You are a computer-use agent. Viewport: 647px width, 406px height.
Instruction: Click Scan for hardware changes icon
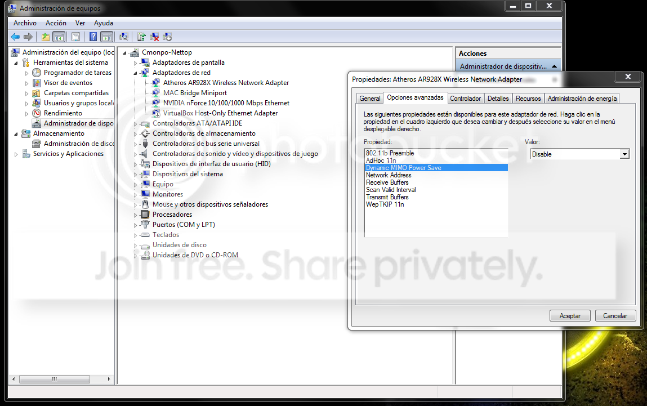click(123, 37)
